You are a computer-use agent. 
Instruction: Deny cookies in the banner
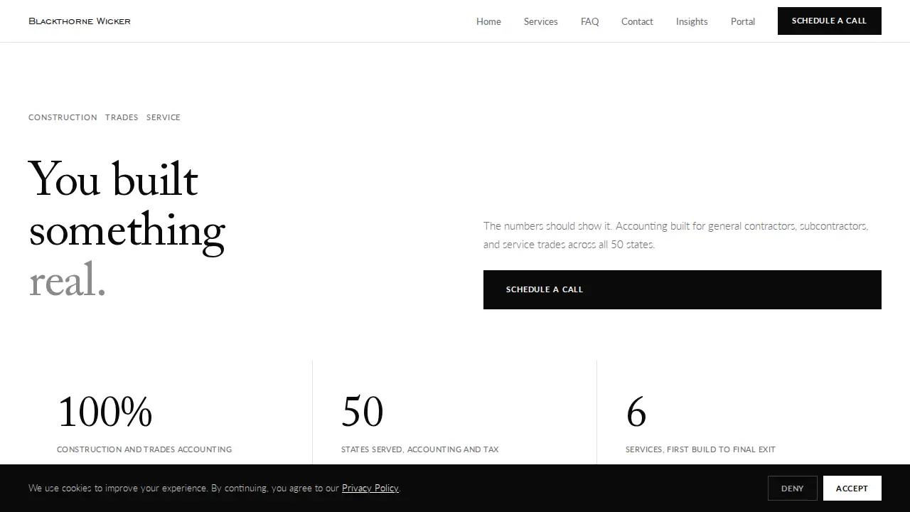pyautogui.click(x=792, y=489)
